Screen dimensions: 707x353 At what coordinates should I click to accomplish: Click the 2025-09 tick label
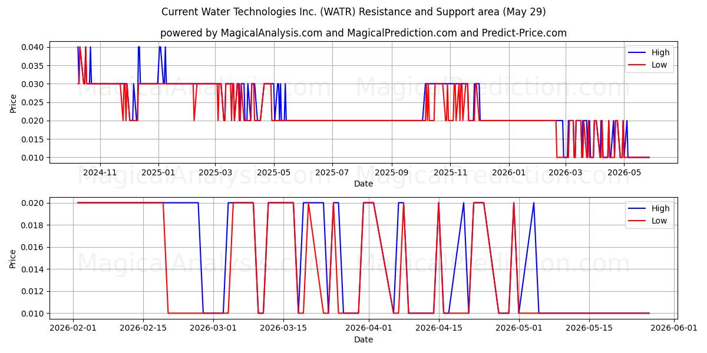point(392,172)
